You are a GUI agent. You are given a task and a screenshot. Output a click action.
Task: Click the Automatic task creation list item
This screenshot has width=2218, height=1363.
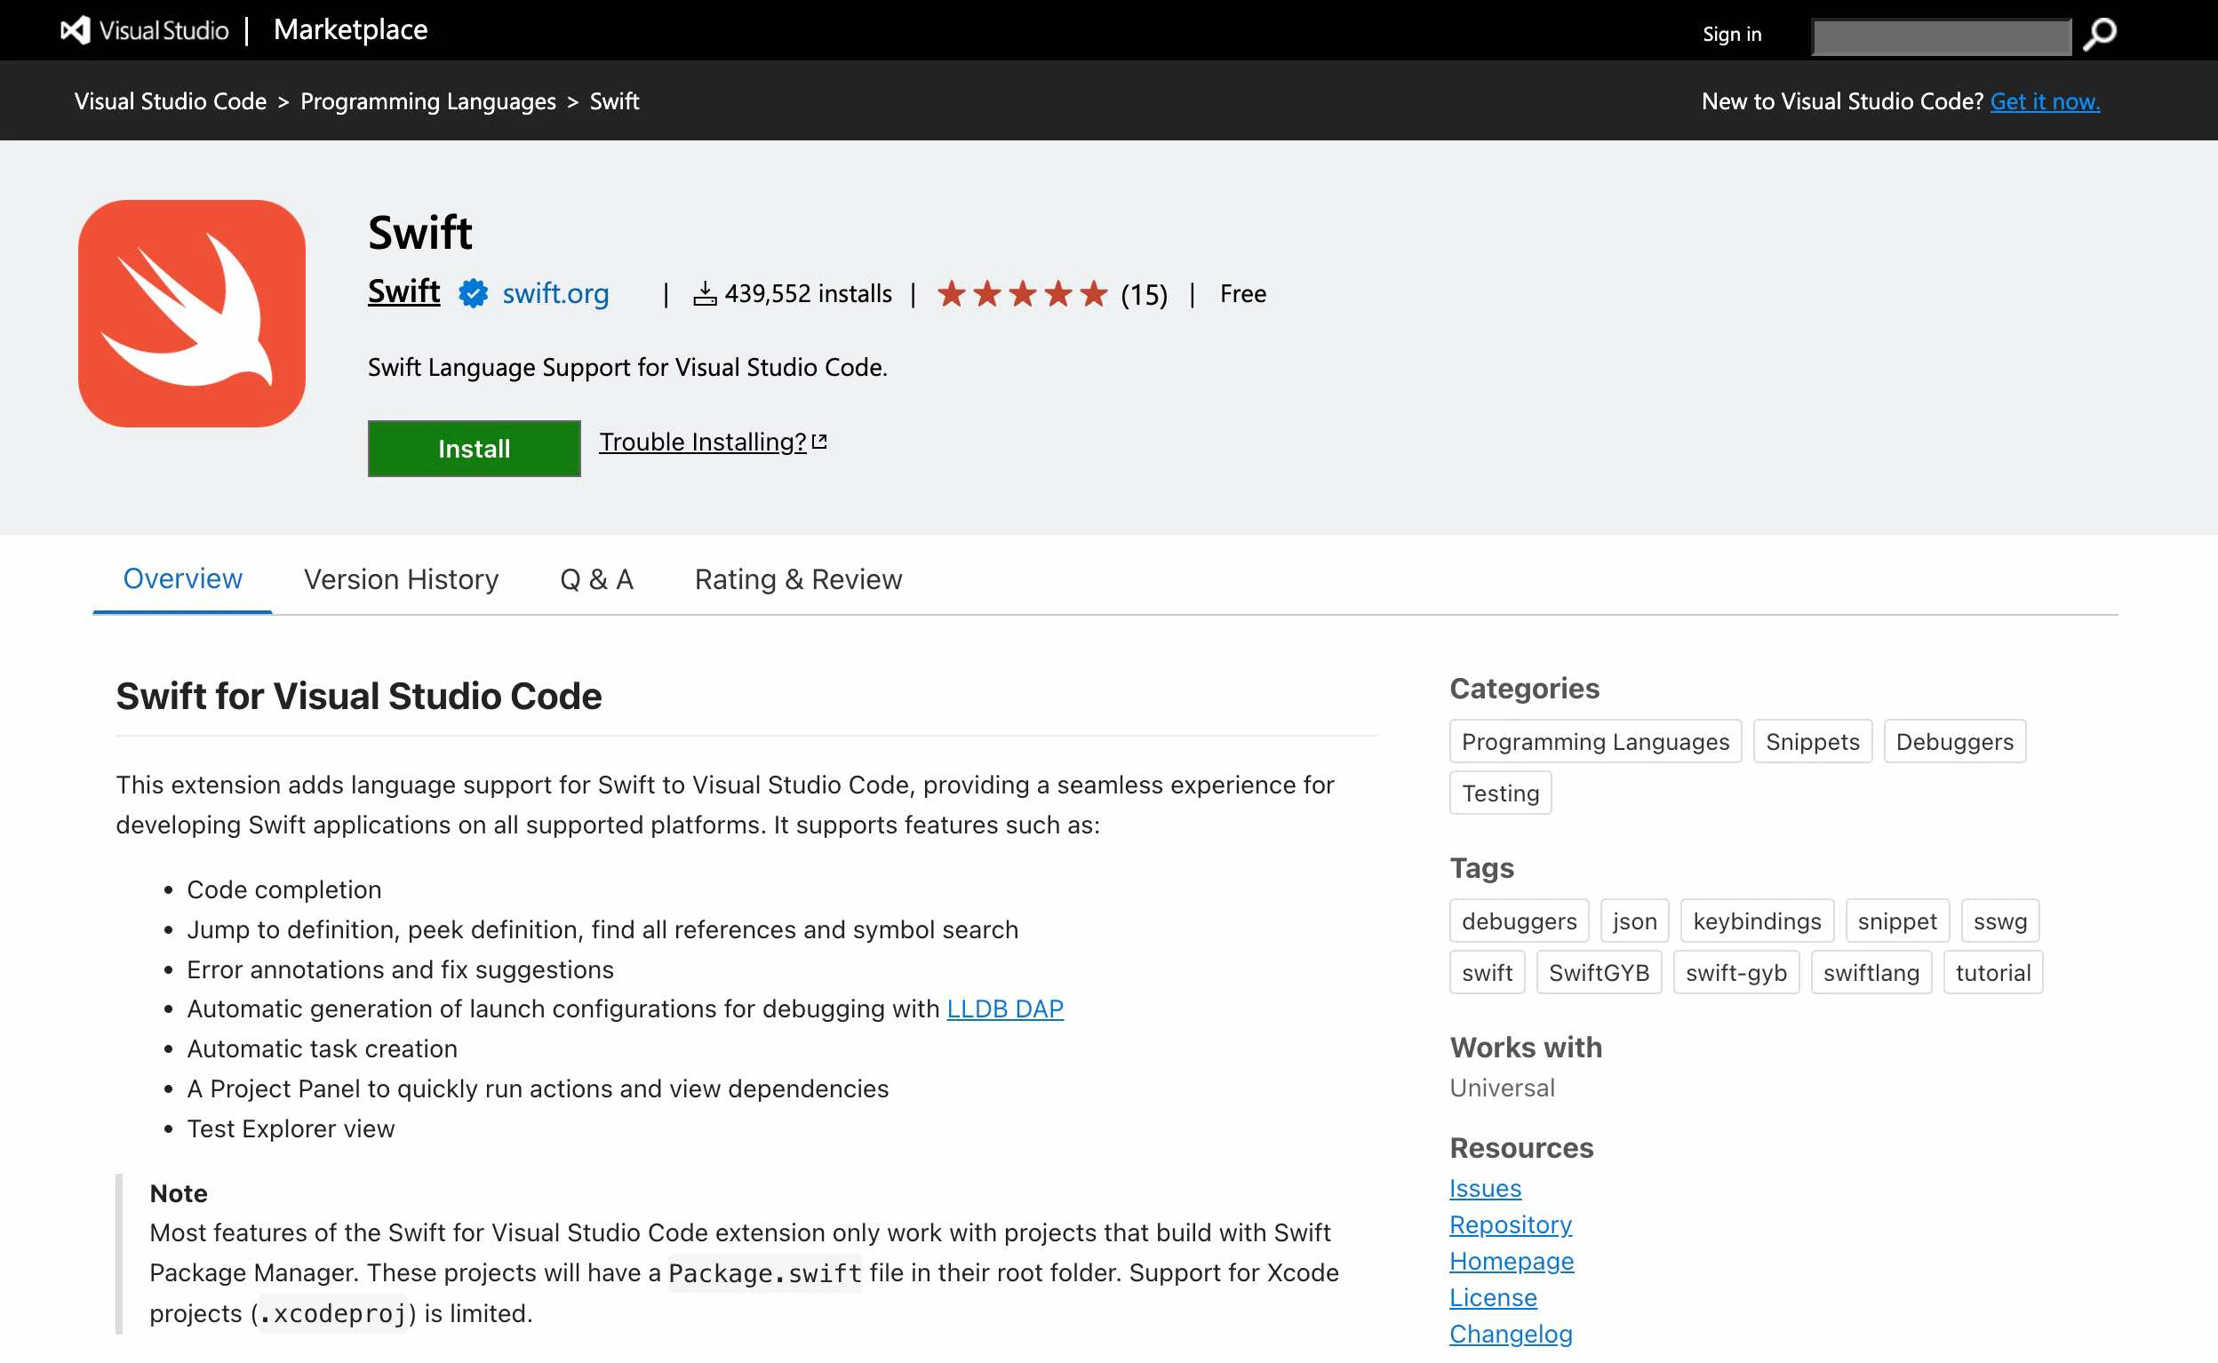coord(322,1048)
